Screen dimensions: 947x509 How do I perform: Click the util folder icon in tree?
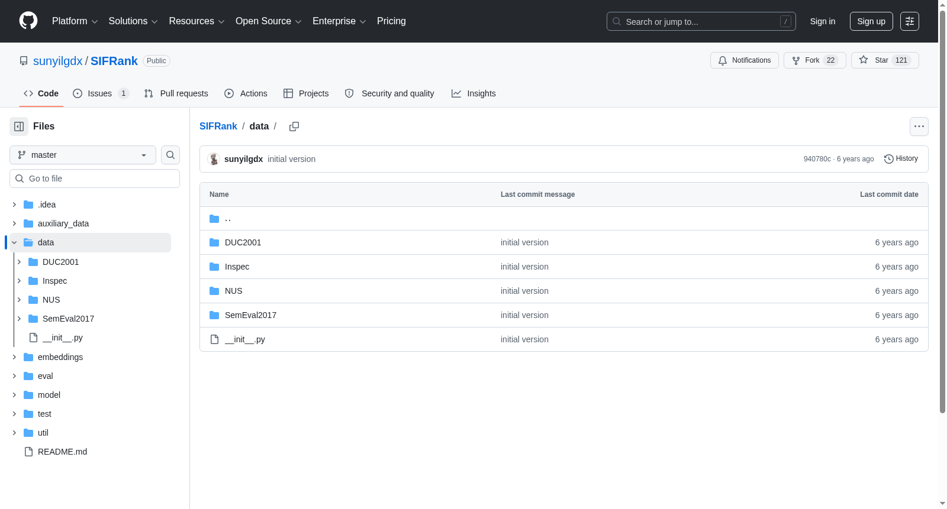point(28,433)
